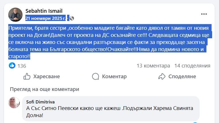The width and height of the screenshot is (219, 123).
Task: Open the 13 коментара comments link
Action: (x=153, y=66)
